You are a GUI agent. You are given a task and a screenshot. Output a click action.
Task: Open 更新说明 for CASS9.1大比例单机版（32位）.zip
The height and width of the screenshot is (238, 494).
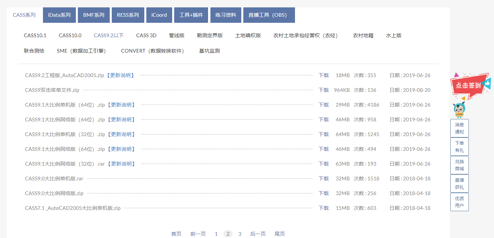tap(121, 134)
